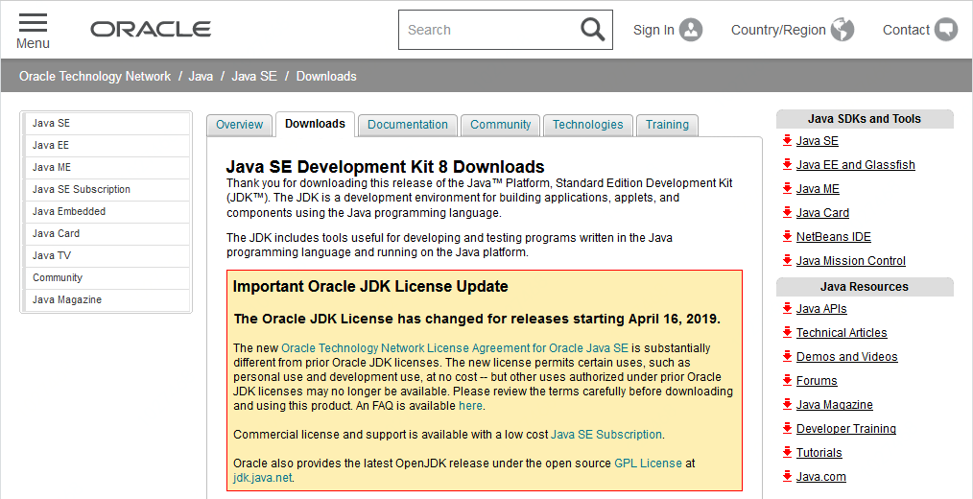This screenshot has width=973, height=499.
Task: Click the Java SE breadcrumb link
Action: [x=254, y=77]
